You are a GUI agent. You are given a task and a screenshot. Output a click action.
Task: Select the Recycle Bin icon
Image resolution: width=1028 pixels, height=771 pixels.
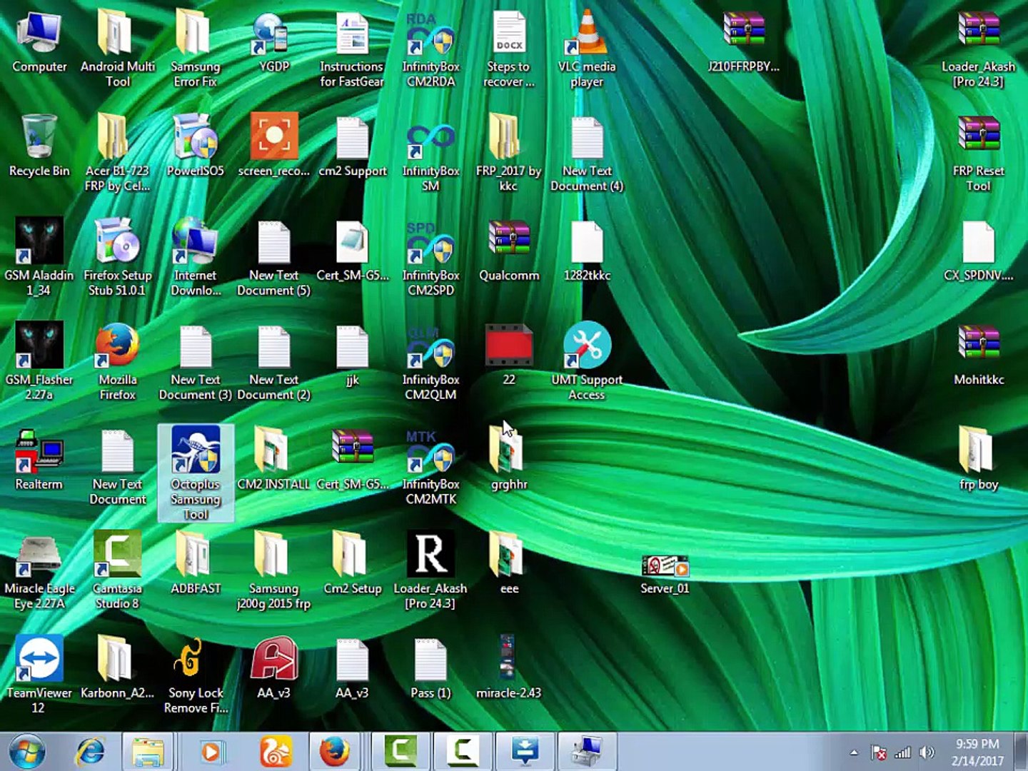pos(39,137)
